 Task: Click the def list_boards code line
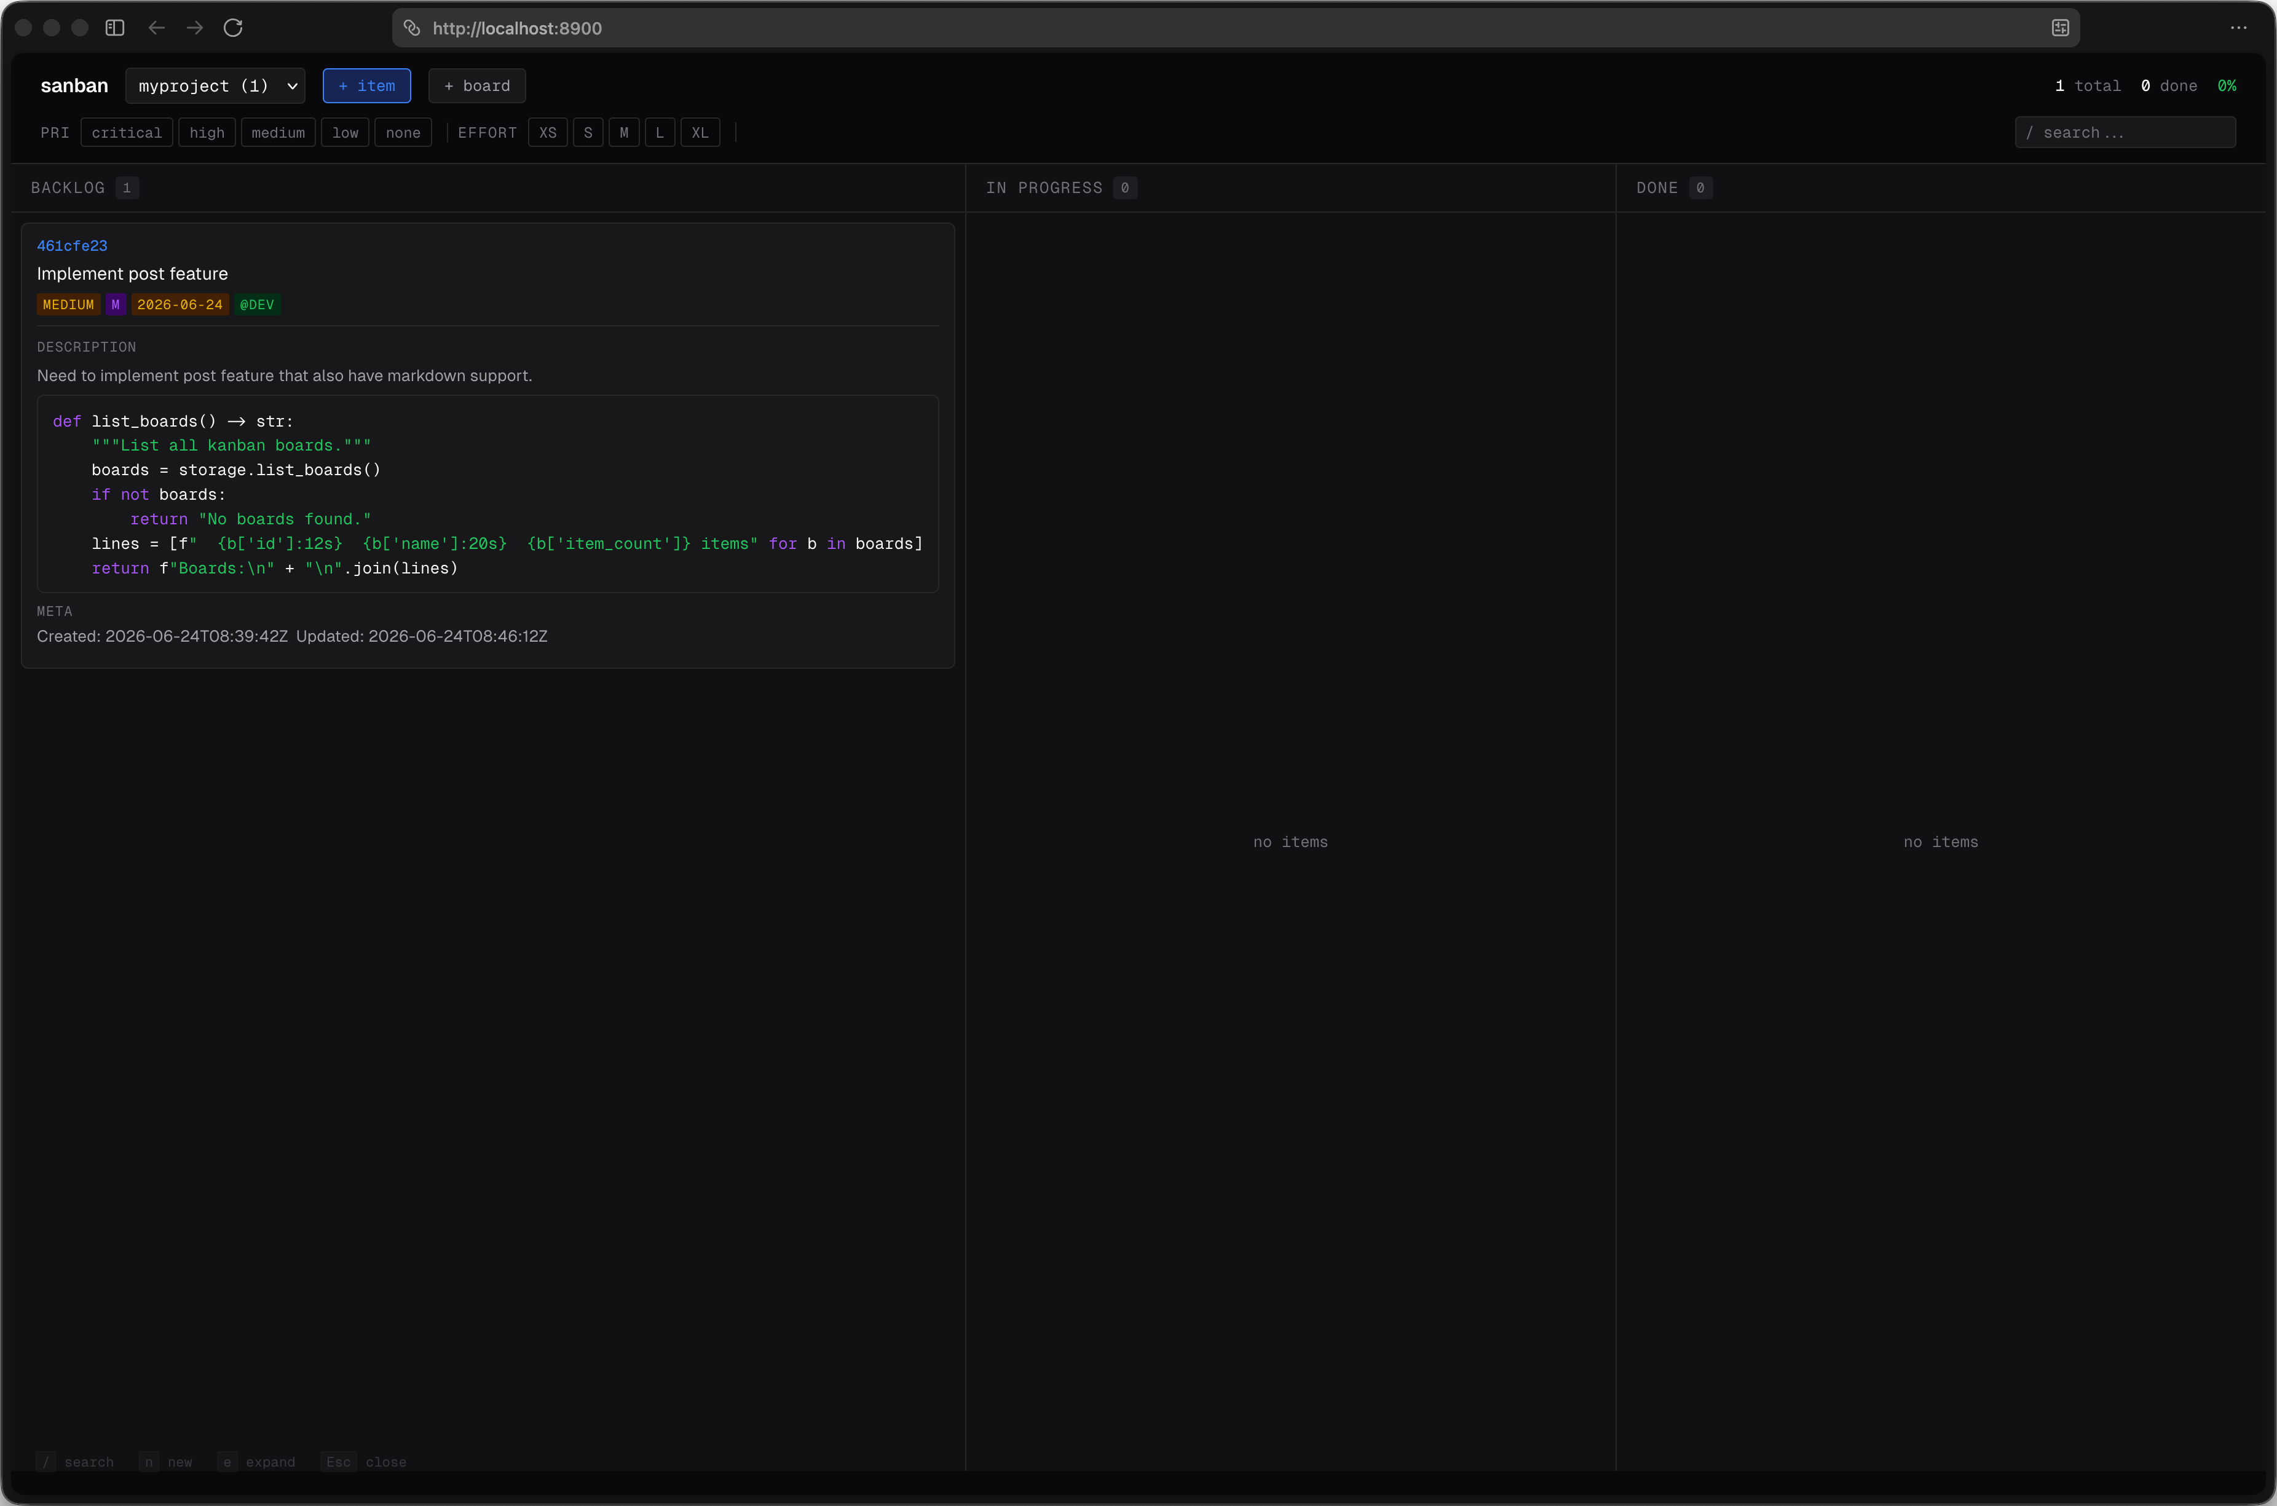click(x=173, y=420)
